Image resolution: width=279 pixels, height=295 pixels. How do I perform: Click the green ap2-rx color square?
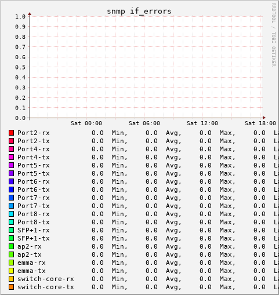(x=11, y=246)
